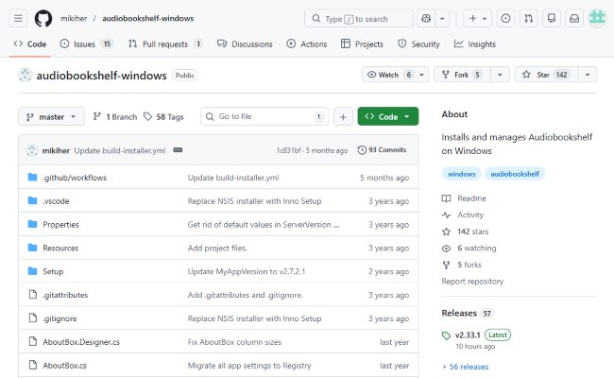Open the master branch selector
Screen dimensions: 614x378
coord(51,117)
